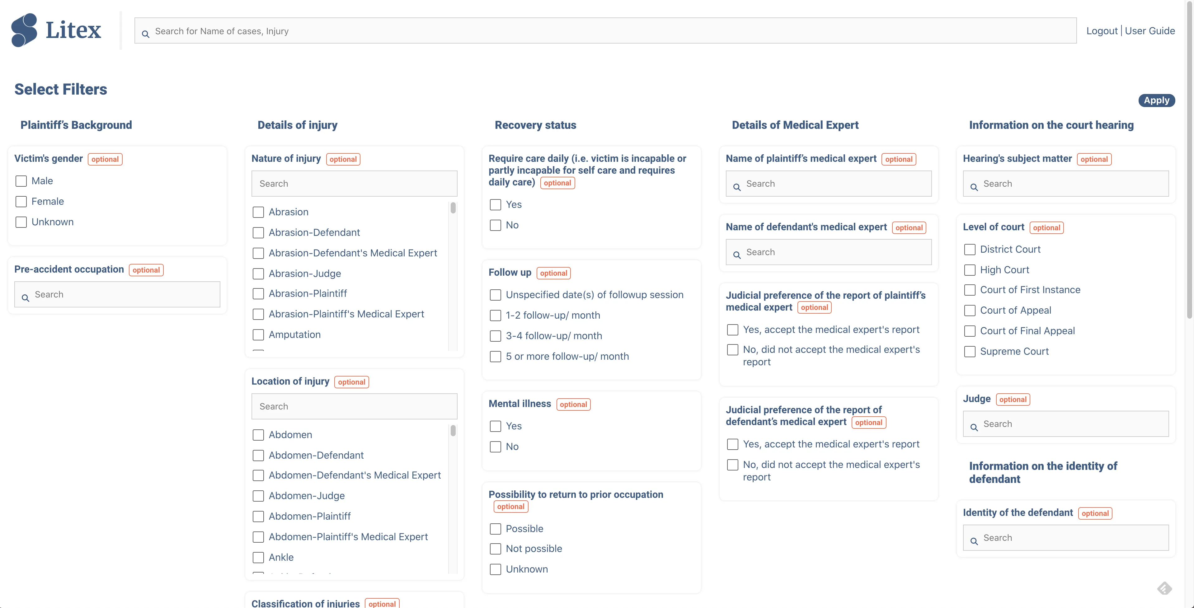Check No under Require care daily
The width and height of the screenshot is (1194, 608).
(496, 225)
